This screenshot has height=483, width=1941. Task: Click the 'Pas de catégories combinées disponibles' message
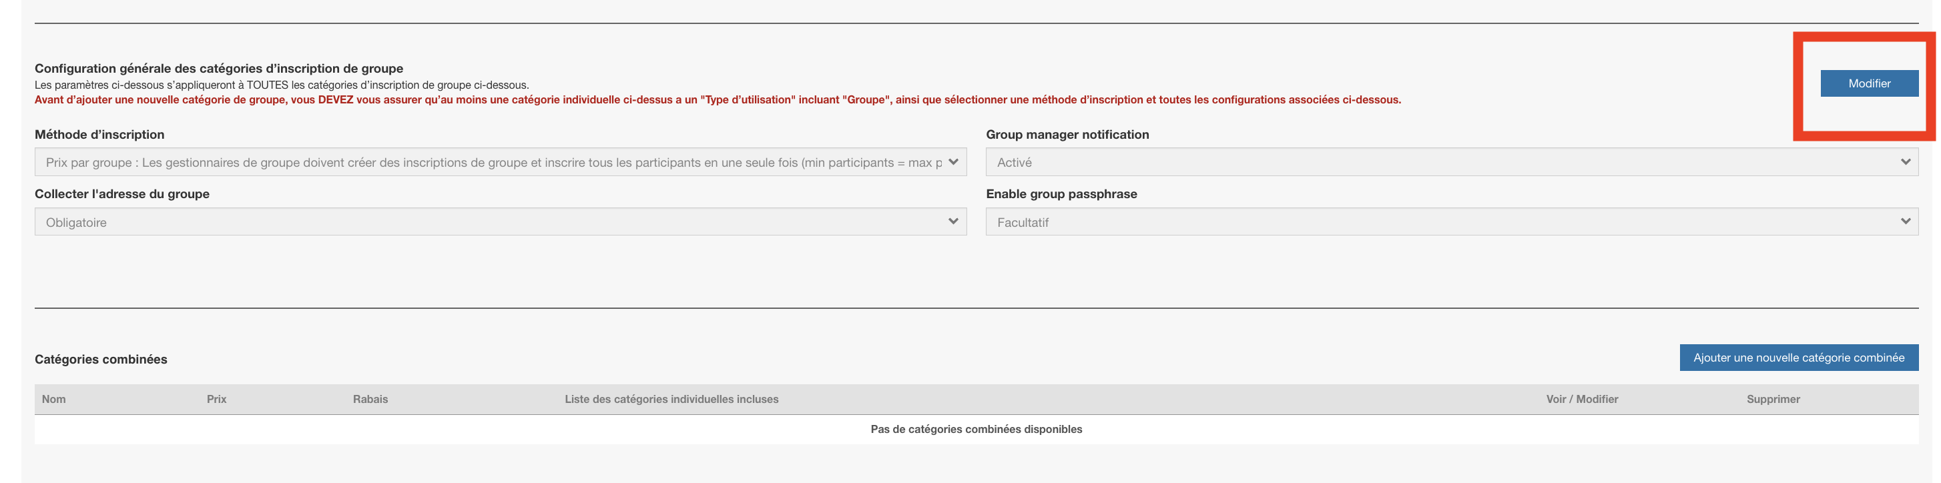tap(976, 430)
